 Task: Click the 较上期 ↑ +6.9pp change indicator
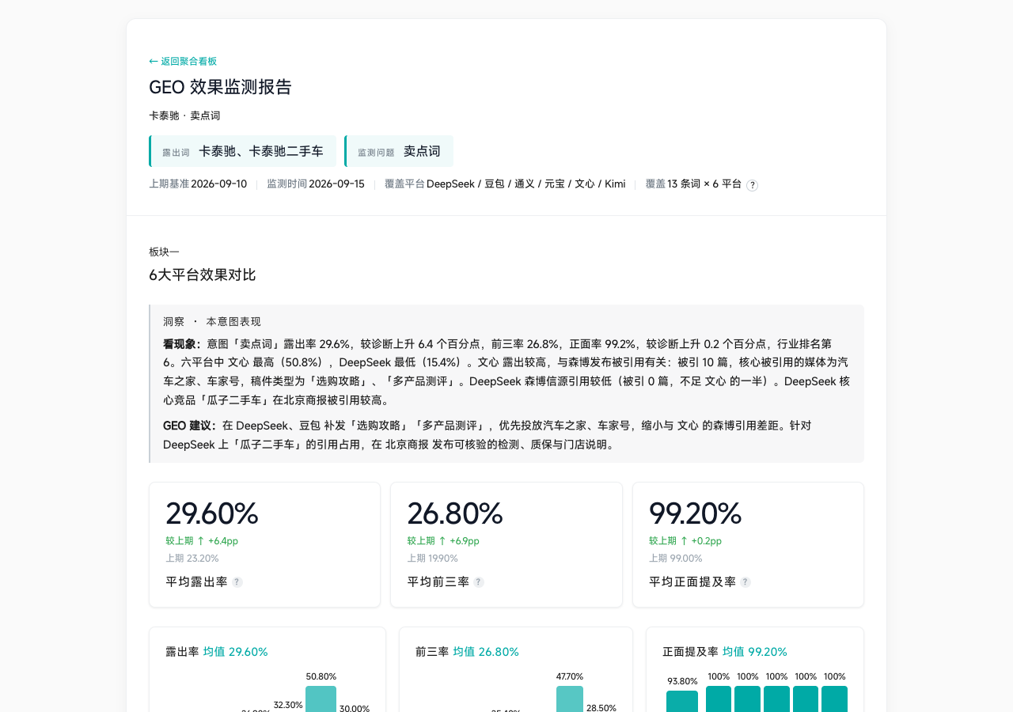[x=443, y=541]
